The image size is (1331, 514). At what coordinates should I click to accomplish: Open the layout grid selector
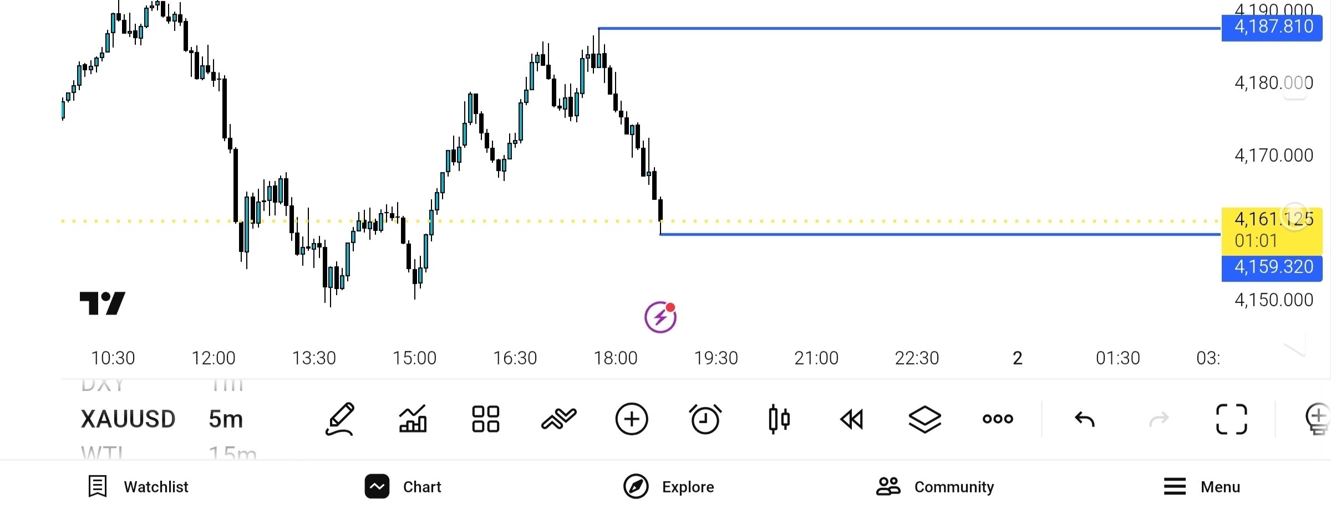[485, 419]
